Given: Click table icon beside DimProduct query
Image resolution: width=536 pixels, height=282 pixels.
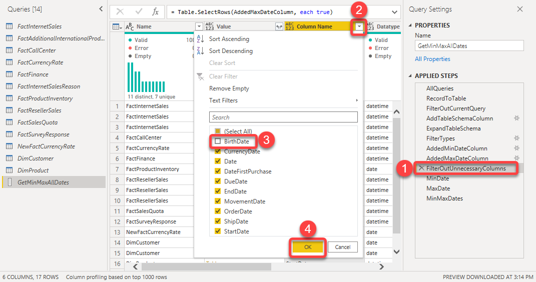Looking at the screenshot, I should pyautogui.click(x=10, y=170).
